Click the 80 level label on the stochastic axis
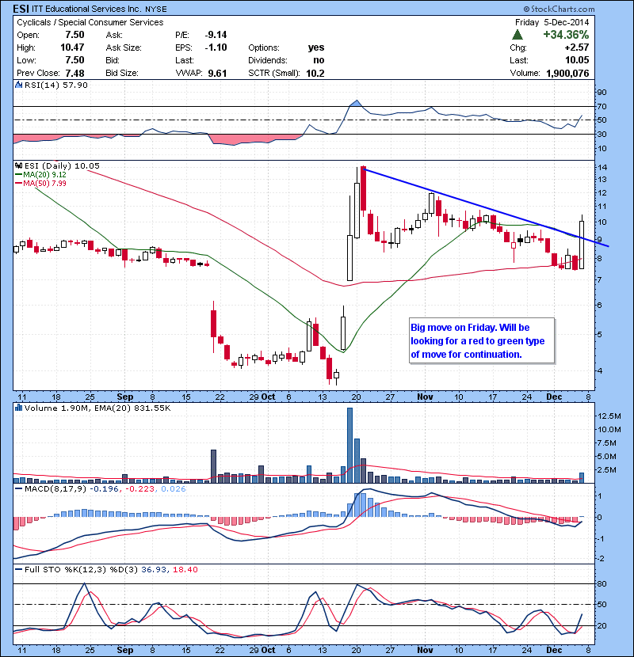The image size is (634, 657). [x=602, y=583]
